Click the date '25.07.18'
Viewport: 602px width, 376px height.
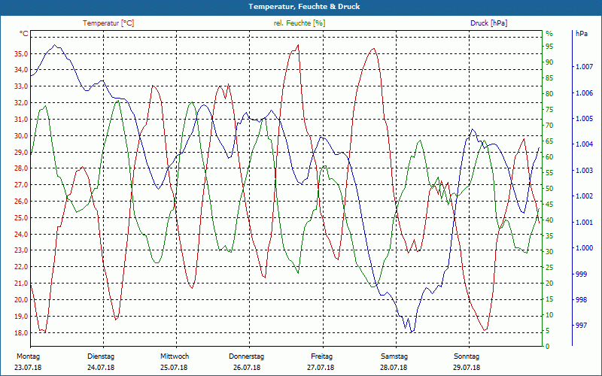pyautogui.click(x=174, y=368)
